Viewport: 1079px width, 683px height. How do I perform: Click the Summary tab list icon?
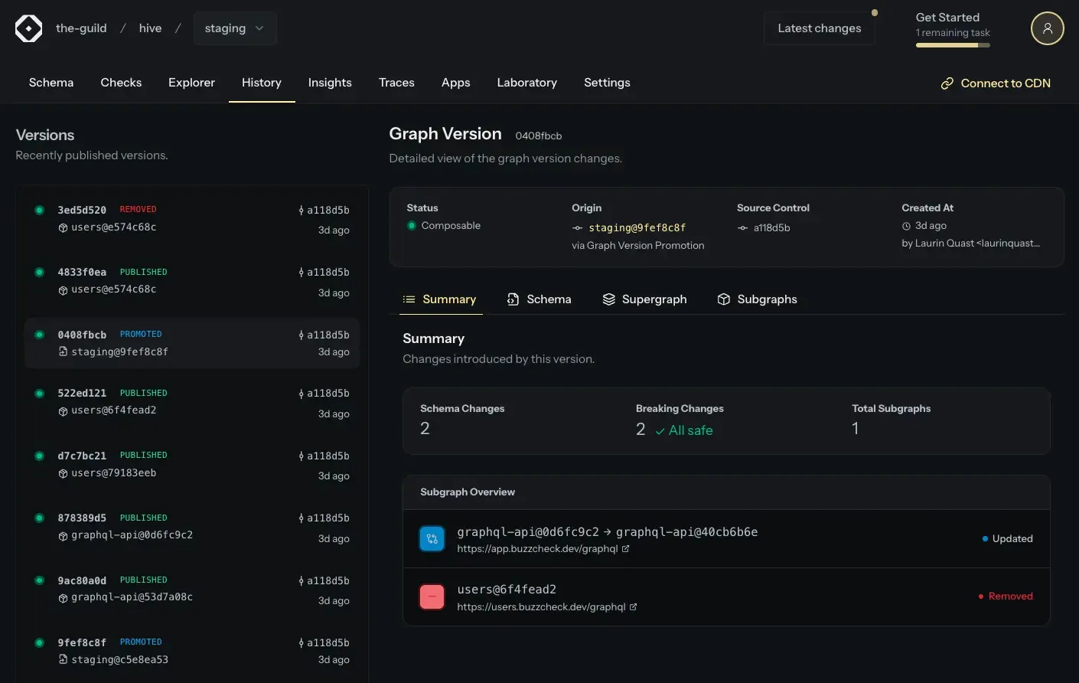[x=409, y=299]
